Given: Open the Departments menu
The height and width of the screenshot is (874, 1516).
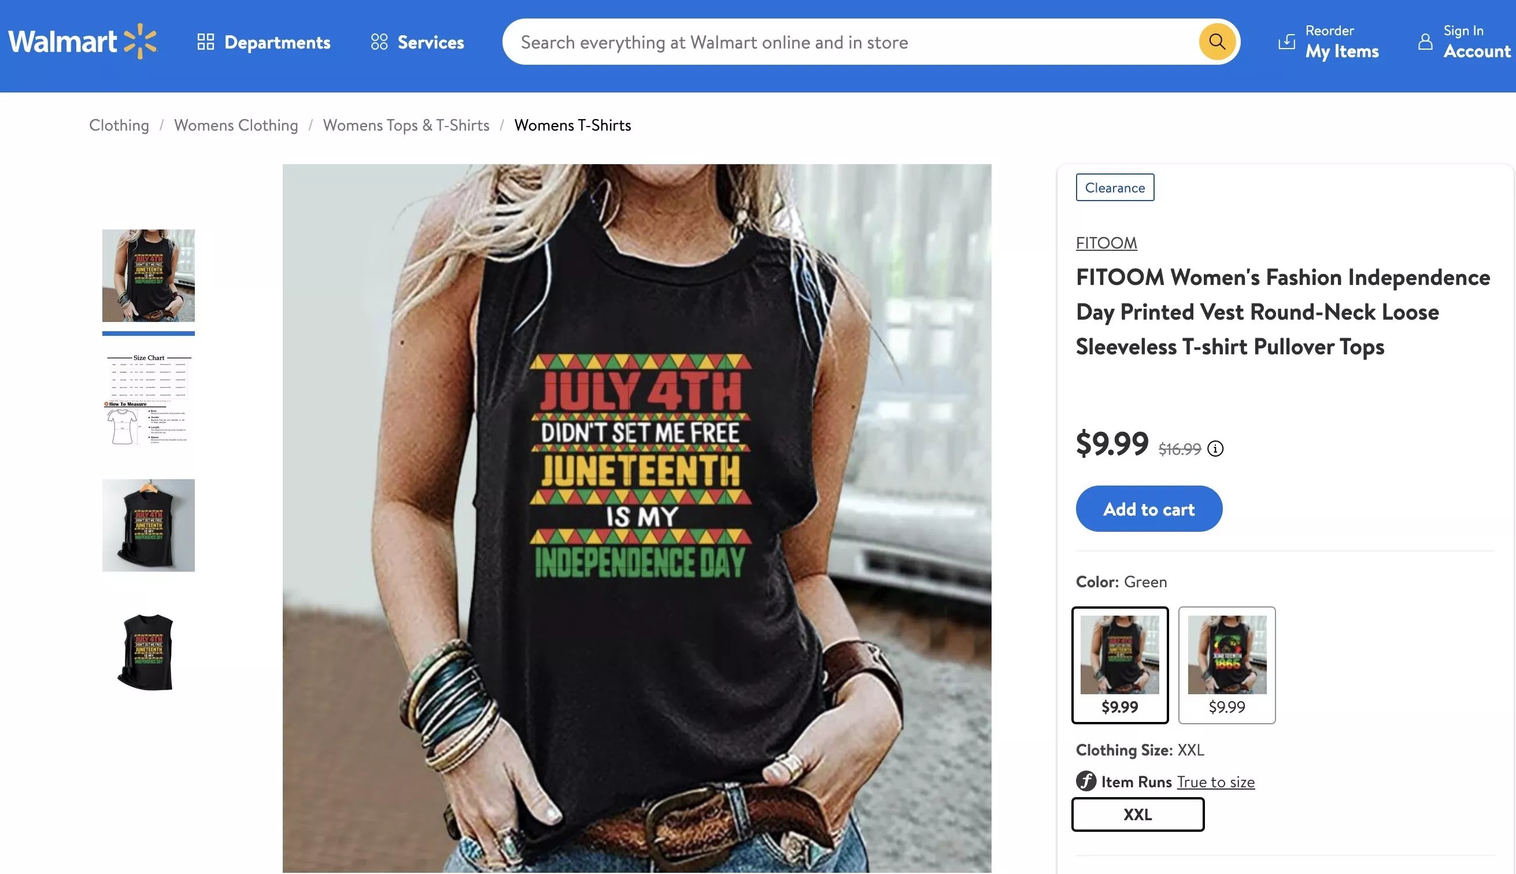Looking at the screenshot, I should [x=264, y=42].
